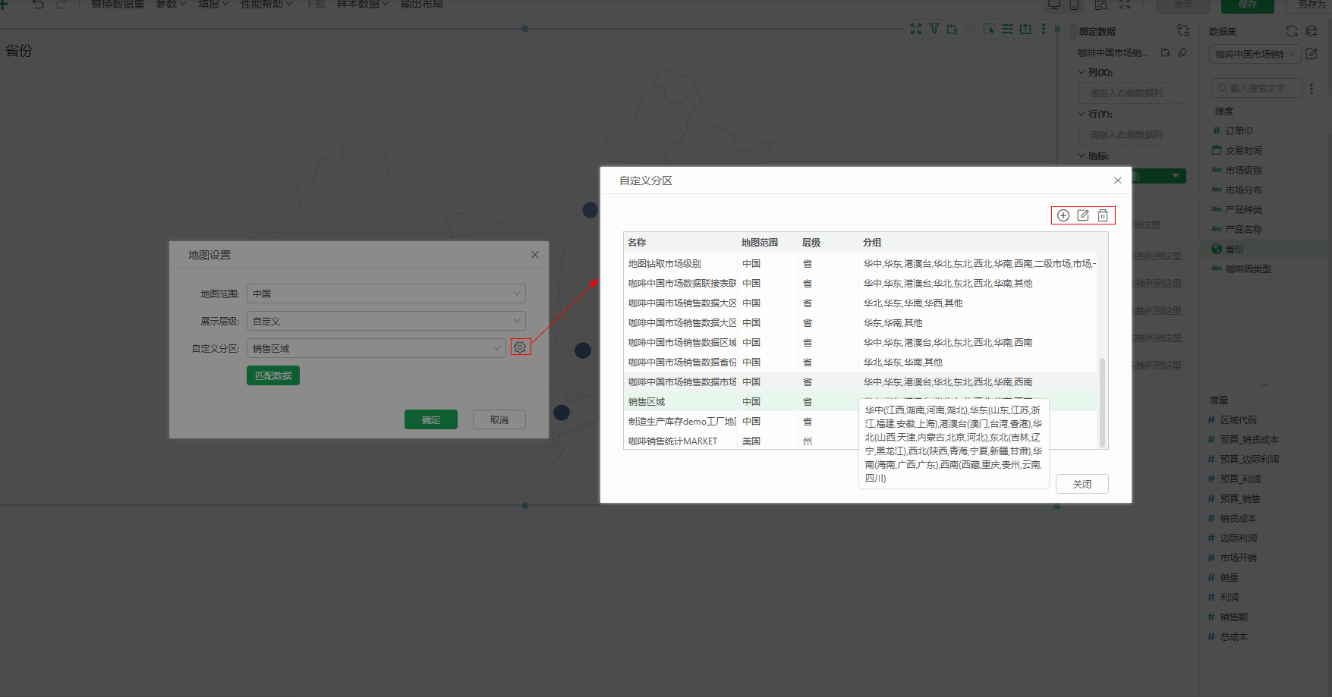The height and width of the screenshot is (697, 1332).
Task: Cancel the map settings dialog
Action: point(499,419)
